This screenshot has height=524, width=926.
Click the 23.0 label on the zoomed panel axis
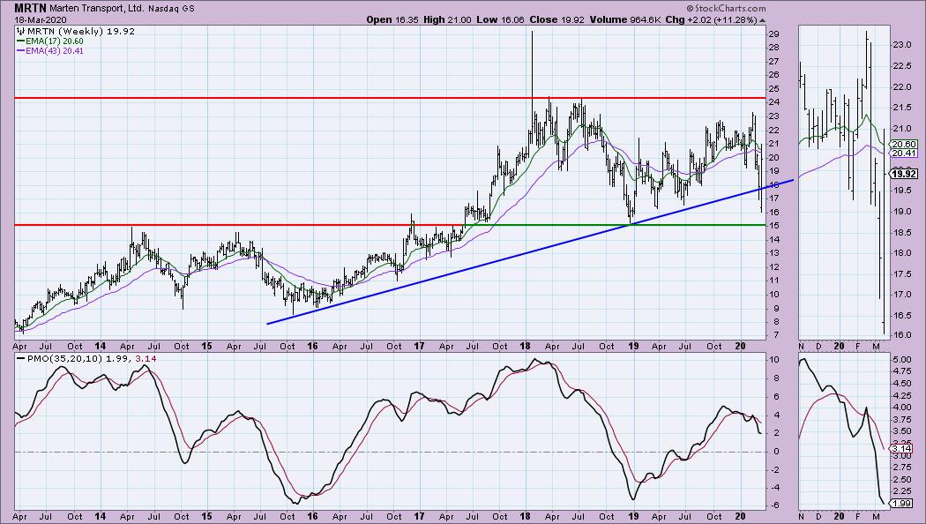click(x=902, y=45)
